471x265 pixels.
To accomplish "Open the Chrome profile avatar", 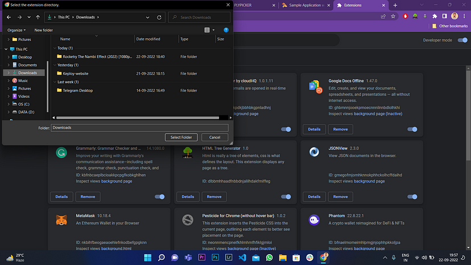I will 455,16.
